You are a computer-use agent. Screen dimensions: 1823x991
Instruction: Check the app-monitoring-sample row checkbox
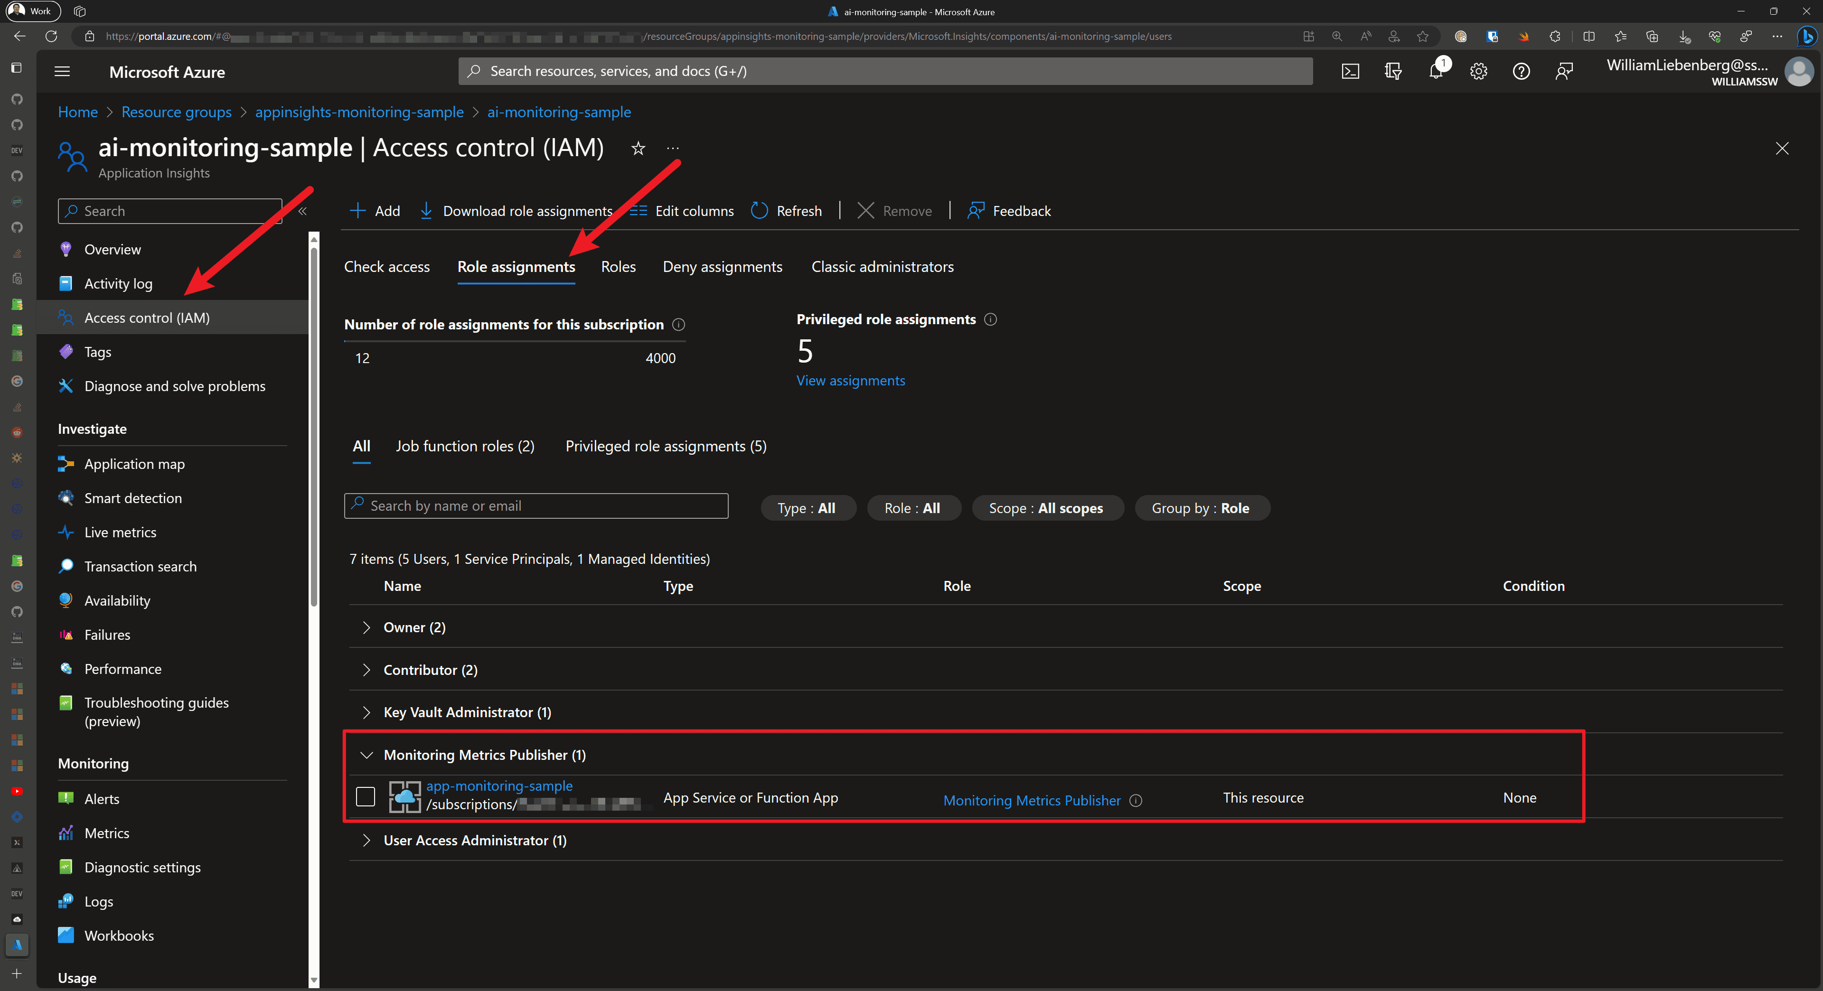coord(365,796)
